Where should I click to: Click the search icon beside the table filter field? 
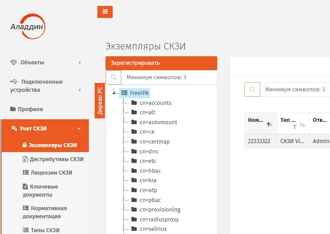pos(252,90)
